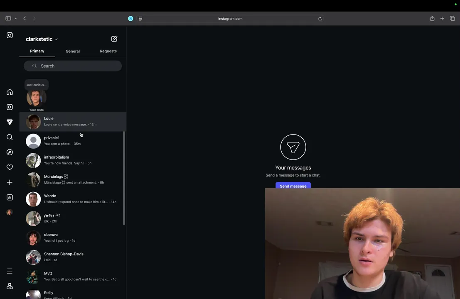Click Safari sidebar toggle icon

(x=8, y=18)
